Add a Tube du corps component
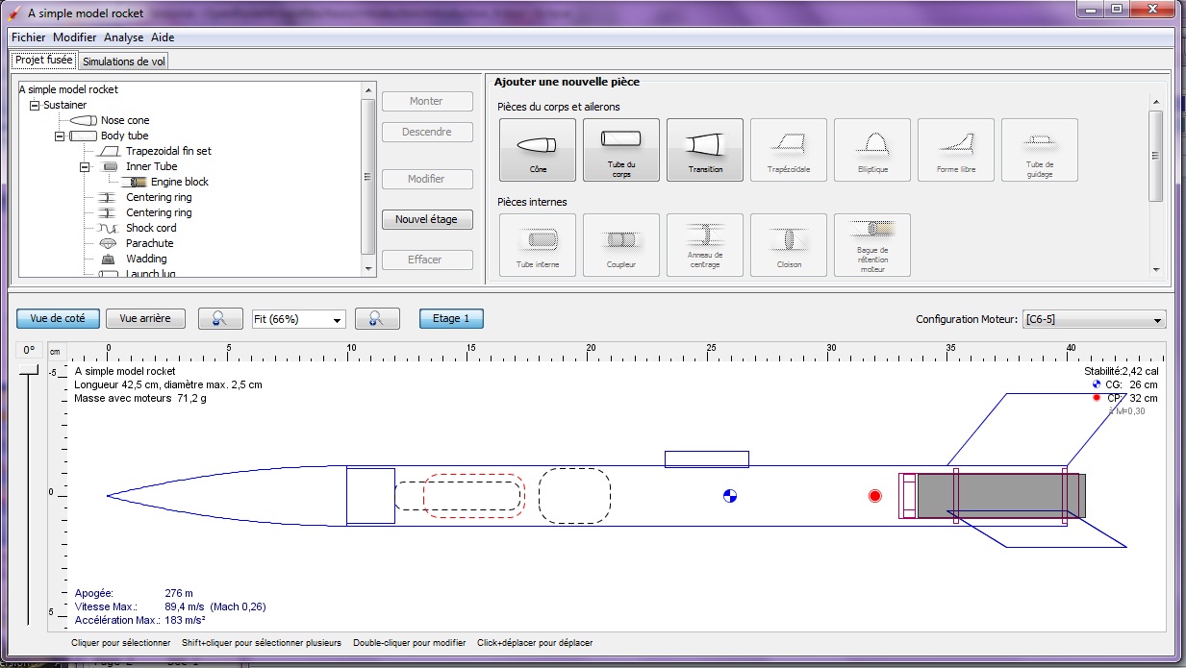 620,149
